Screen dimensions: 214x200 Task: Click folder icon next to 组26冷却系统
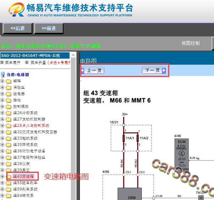tap(9, 113)
